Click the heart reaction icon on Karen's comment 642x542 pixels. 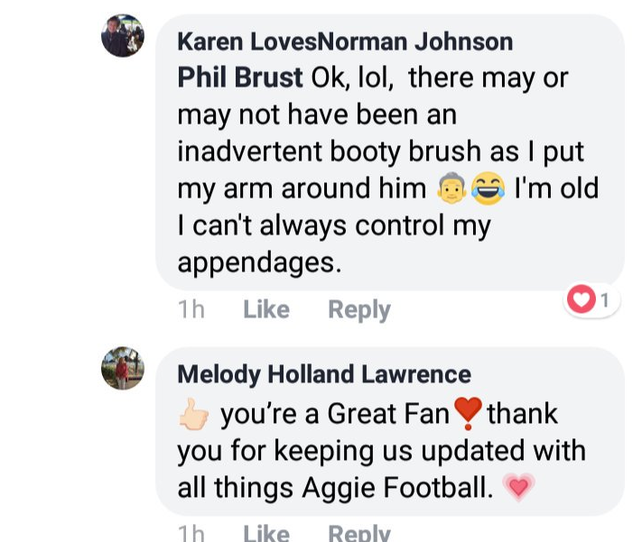(x=581, y=299)
